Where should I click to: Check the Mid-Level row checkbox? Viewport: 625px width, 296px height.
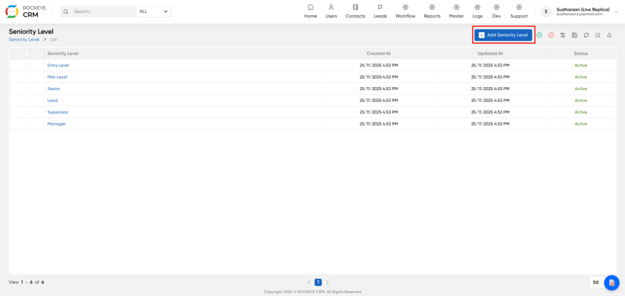click(27, 77)
